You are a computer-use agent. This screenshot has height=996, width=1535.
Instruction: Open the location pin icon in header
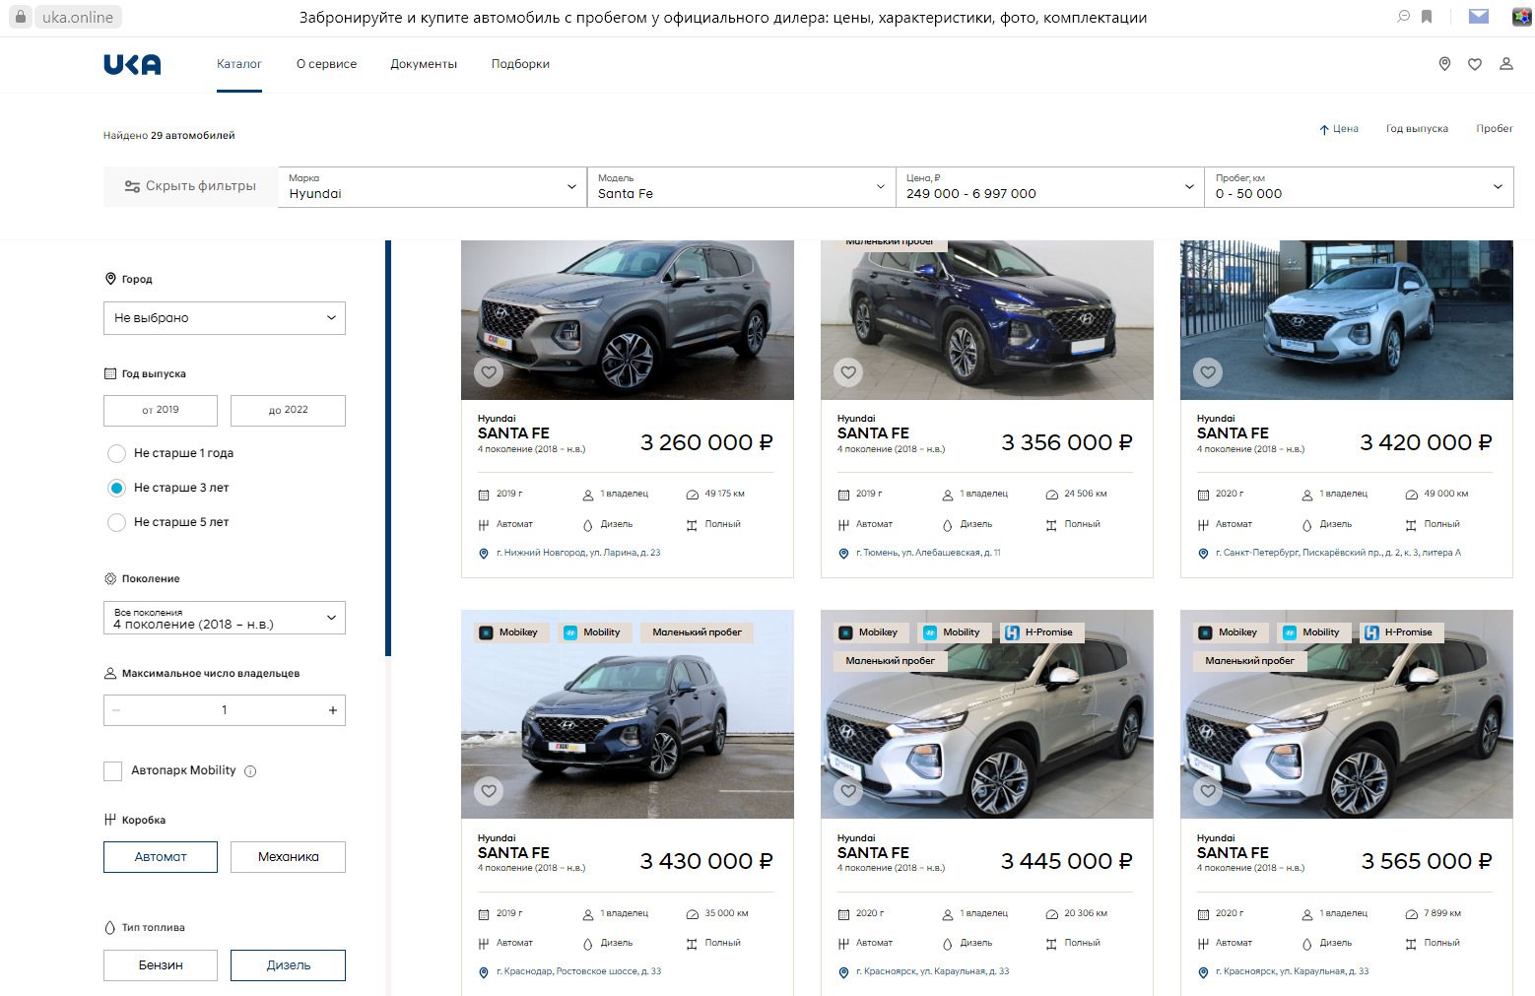point(1444,64)
